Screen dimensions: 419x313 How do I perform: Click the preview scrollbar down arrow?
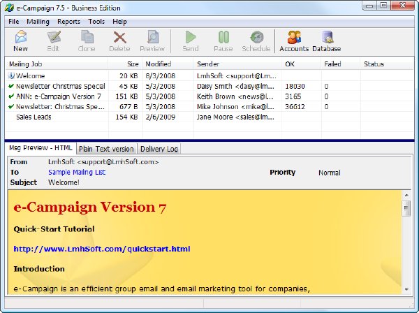406,289
